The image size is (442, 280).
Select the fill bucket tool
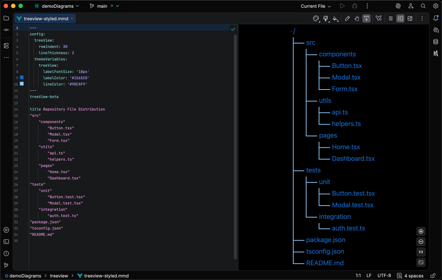point(336,18)
